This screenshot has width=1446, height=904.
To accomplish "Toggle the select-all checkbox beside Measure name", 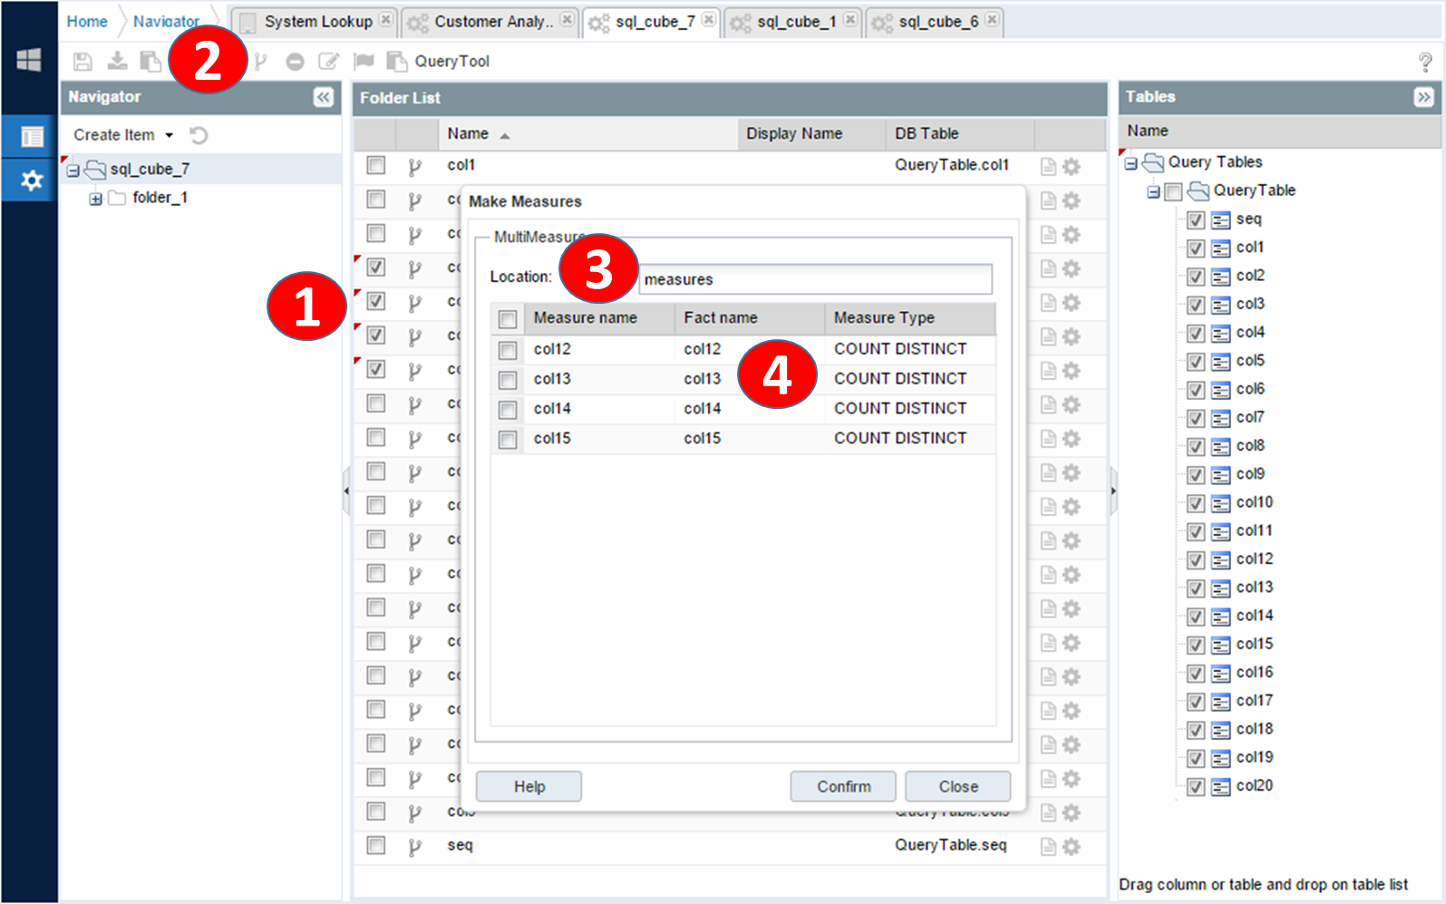I will (x=508, y=319).
